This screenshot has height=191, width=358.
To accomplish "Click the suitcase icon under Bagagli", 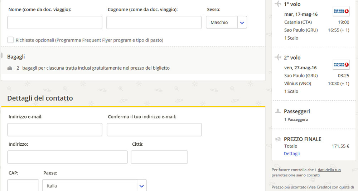I will pos(10,68).
